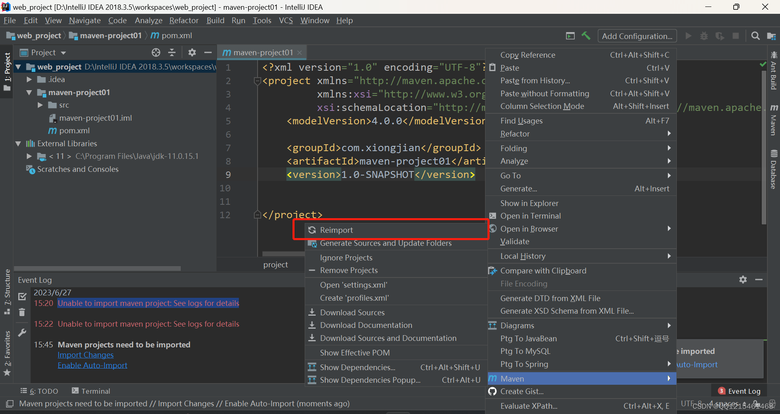Click the Search Everywhere magnifier icon

755,36
